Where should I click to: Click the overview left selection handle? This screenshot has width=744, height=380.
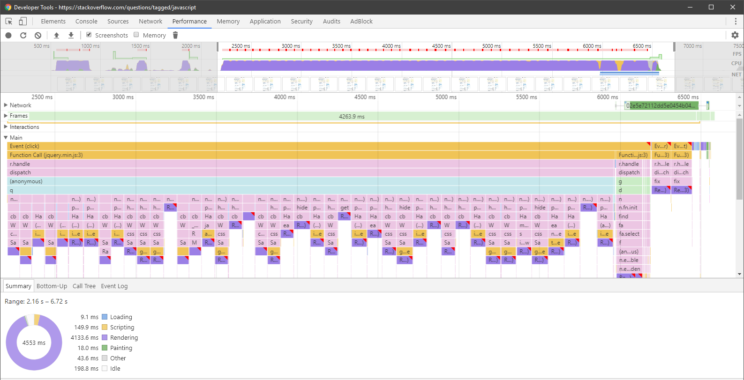(x=218, y=47)
